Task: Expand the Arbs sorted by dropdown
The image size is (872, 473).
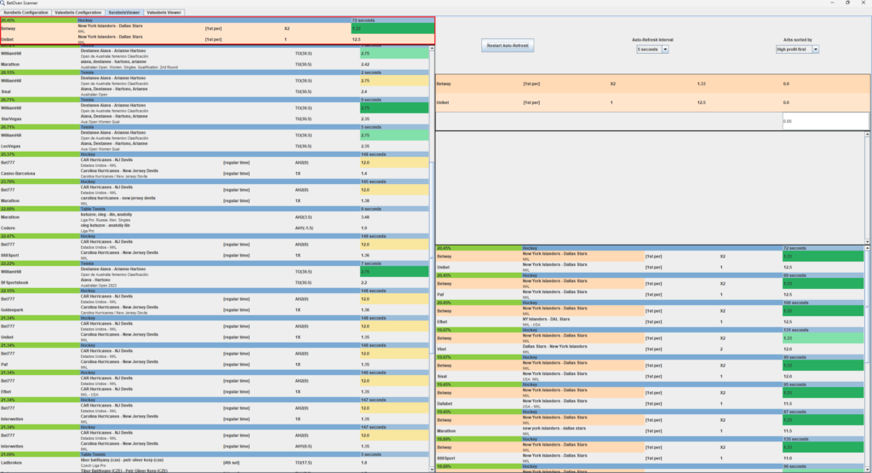Action: tap(797, 49)
